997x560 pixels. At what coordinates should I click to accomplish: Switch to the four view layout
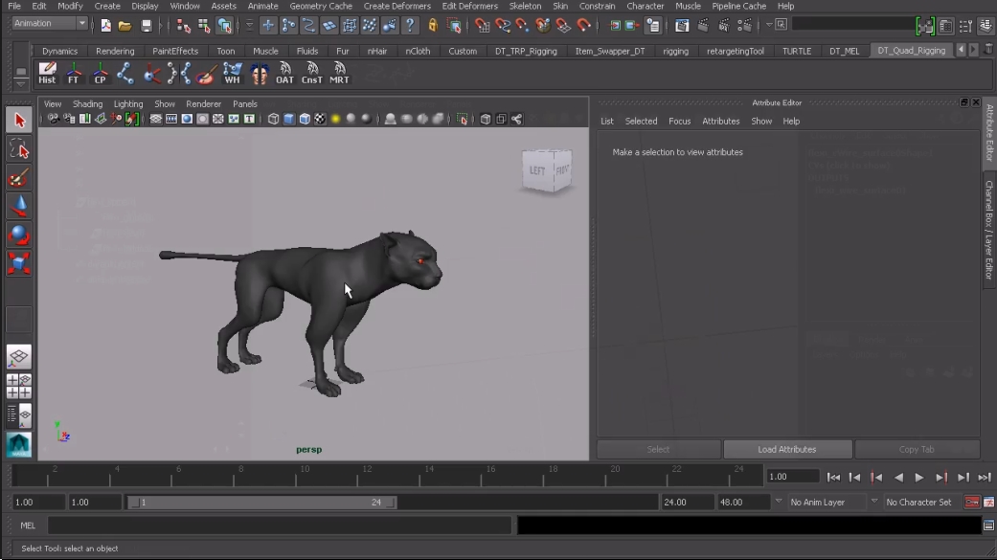(x=19, y=386)
